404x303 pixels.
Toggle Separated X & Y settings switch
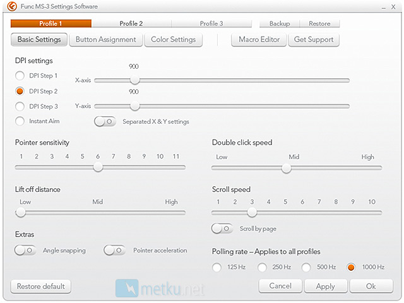coord(105,121)
